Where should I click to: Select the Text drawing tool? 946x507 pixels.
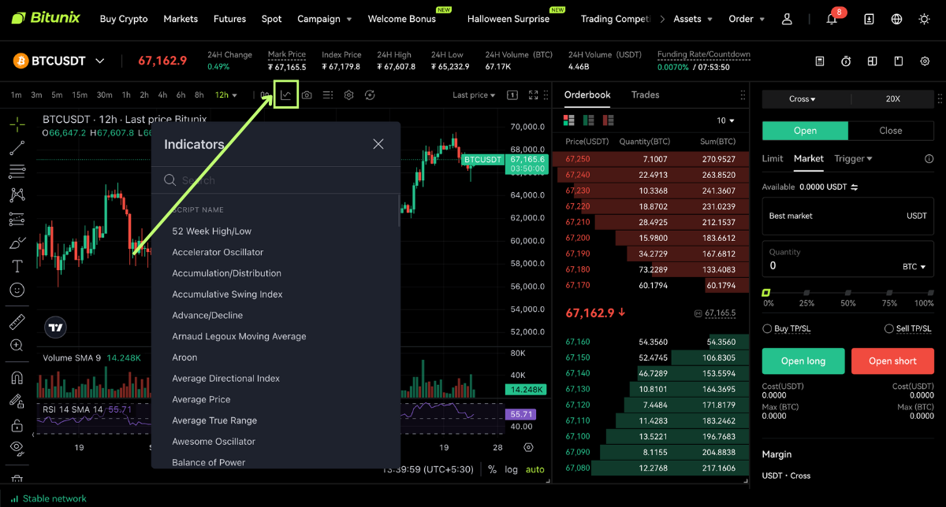click(x=17, y=266)
